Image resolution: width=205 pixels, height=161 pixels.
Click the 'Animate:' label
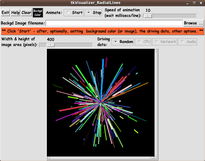point(54,13)
